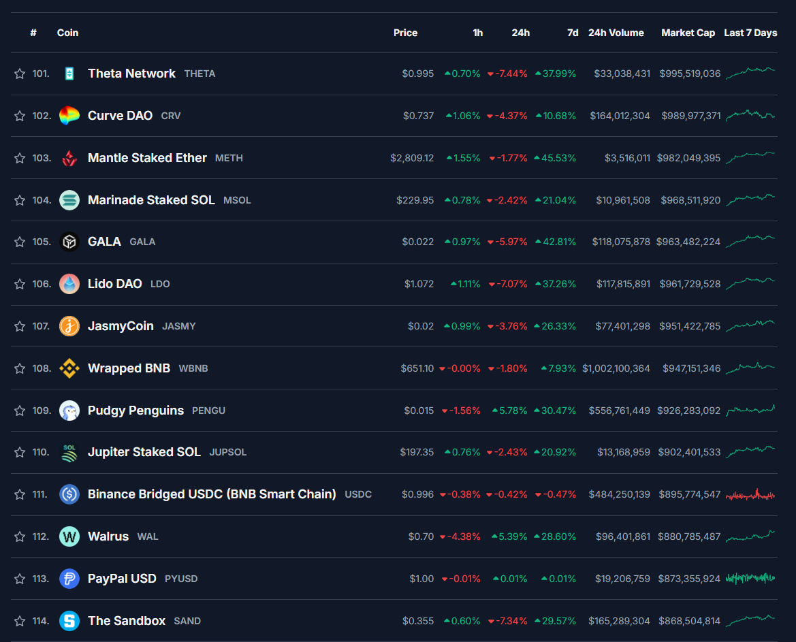Toggle the JasmyCoin watchlist star

tap(20, 326)
